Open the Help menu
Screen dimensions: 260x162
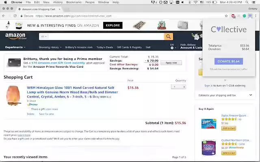tap(116, 2)
